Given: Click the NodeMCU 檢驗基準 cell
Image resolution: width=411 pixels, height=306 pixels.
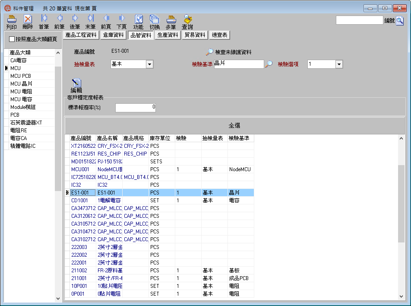Looking at the screenshot, I should [x=240, y=169].
